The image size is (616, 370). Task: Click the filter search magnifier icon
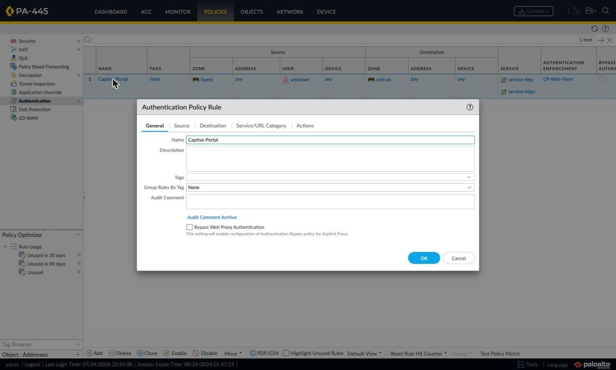click(88, 40)
